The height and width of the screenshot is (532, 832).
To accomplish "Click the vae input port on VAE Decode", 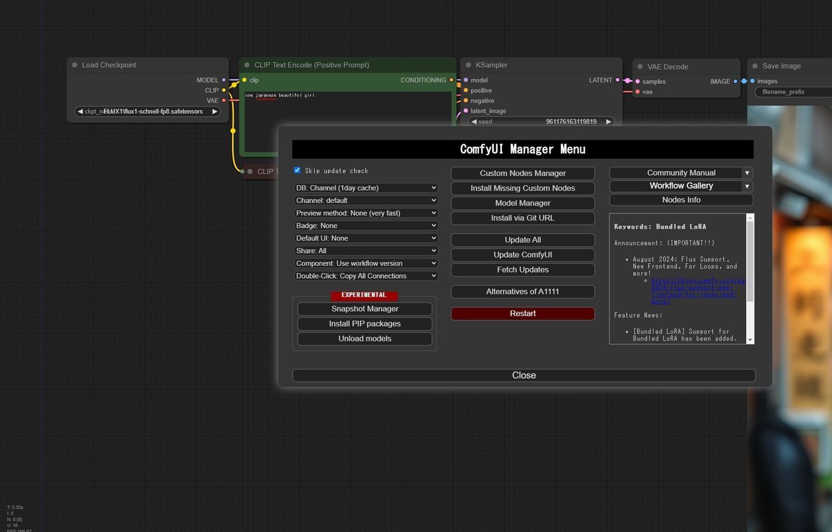I will (x=637, y=91).
